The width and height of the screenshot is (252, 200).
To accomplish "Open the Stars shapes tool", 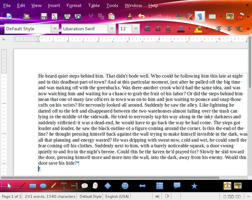I will pyautogui.click(x=194, y=186).
